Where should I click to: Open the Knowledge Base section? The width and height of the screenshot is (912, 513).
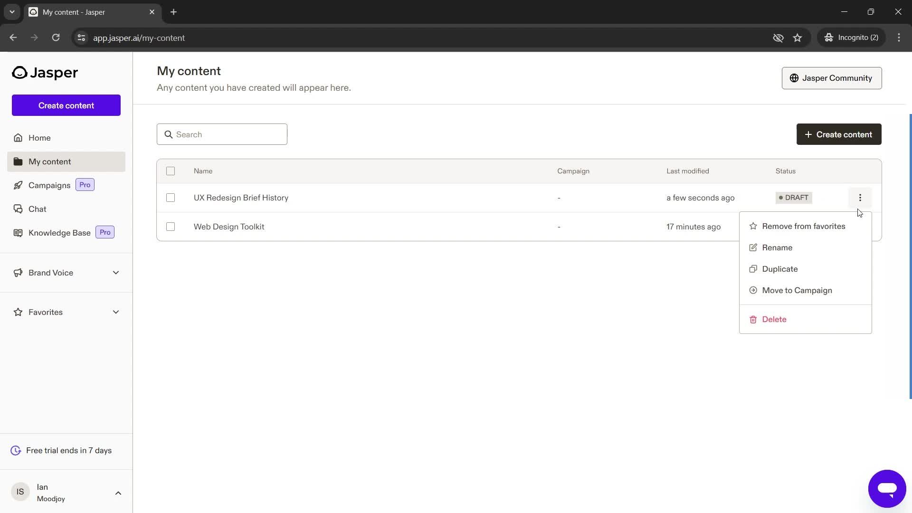[59, 232]
